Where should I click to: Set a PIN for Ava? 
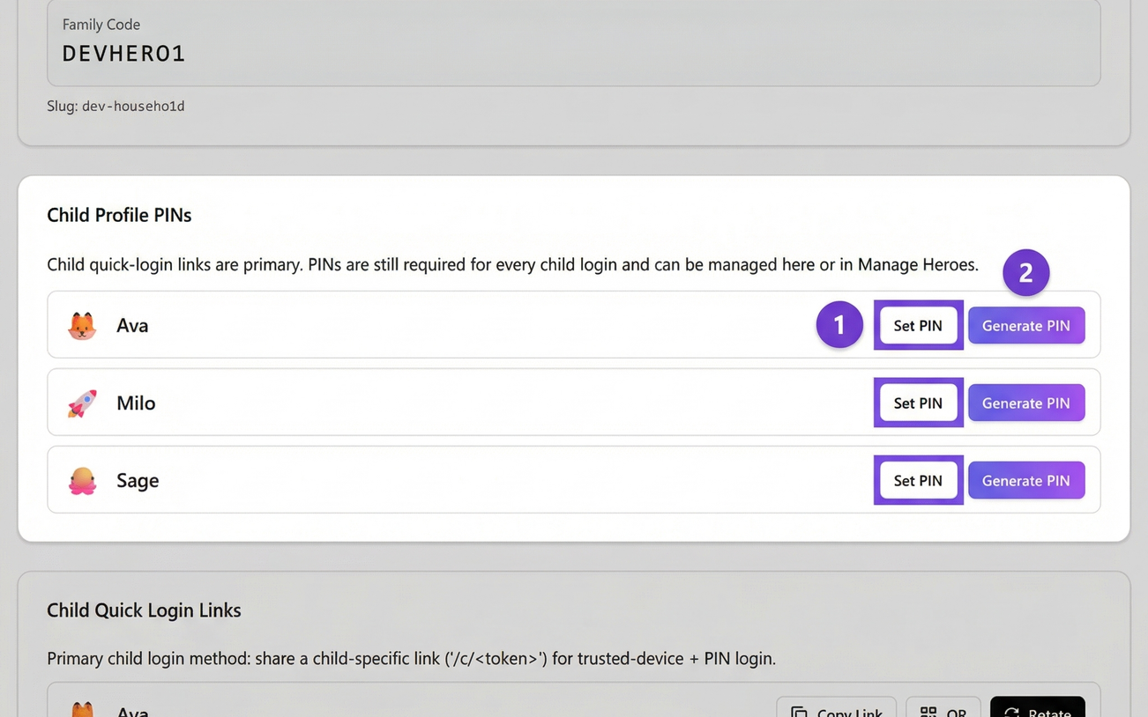pyautogui.click(x=918, y=325)
